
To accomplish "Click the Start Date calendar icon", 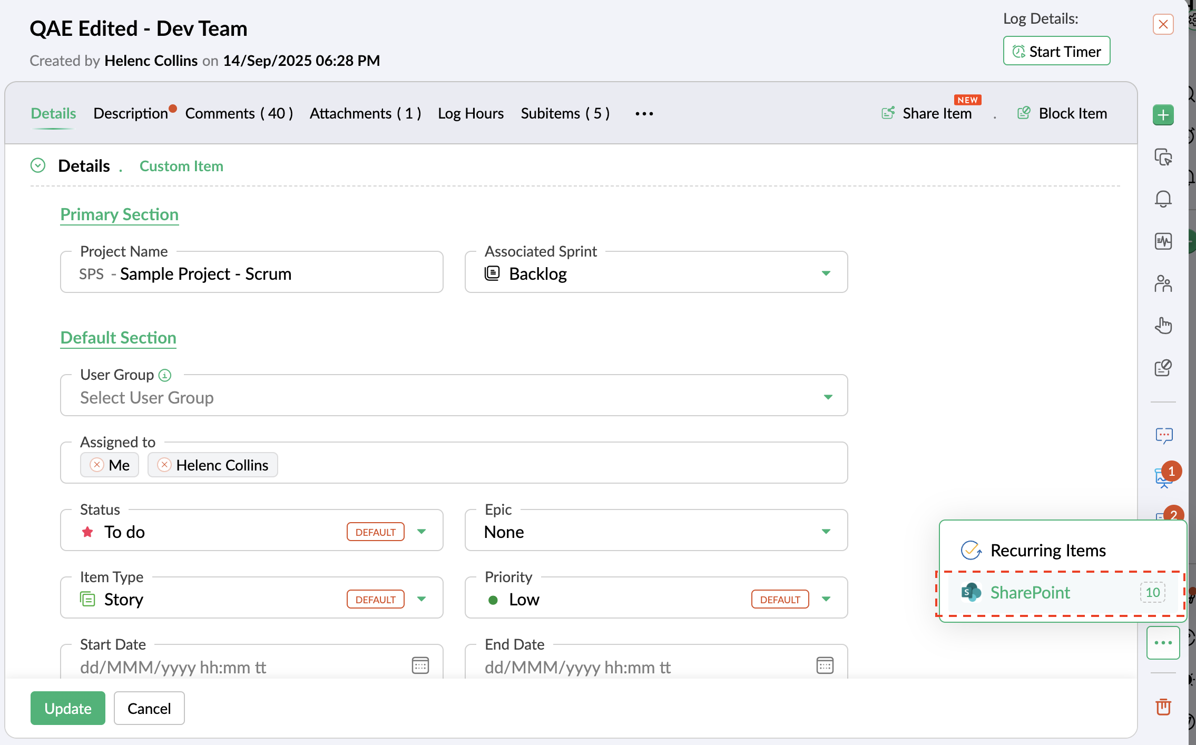I will point(420,665).
